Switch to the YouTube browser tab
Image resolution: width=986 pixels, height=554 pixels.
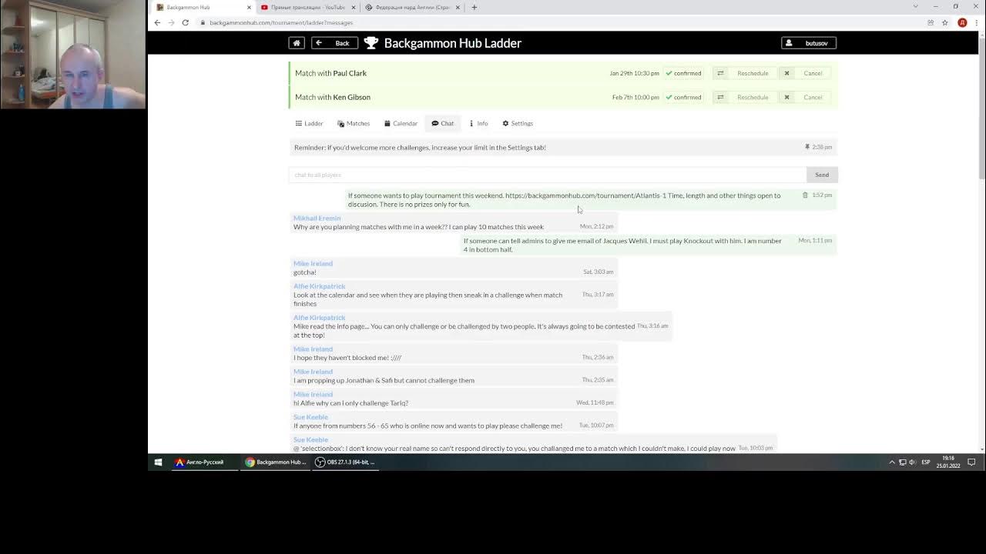coord(308,7)
